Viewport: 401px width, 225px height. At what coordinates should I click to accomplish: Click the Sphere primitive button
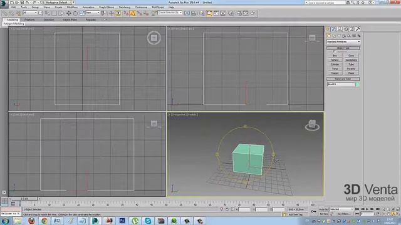[x=335, y=60]
